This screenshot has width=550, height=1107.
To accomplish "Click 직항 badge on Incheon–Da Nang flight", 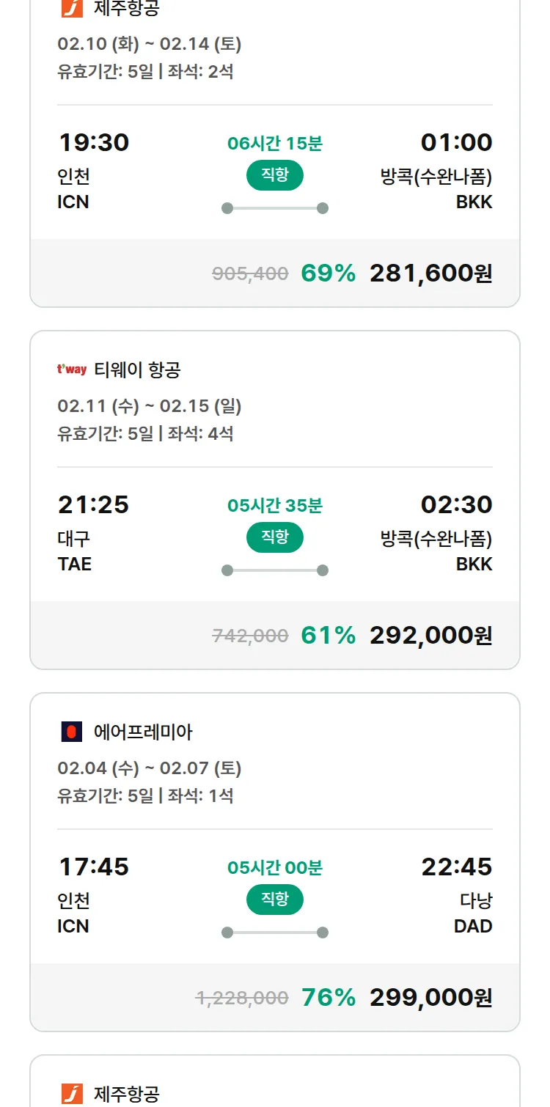I will tap(275, 900).
